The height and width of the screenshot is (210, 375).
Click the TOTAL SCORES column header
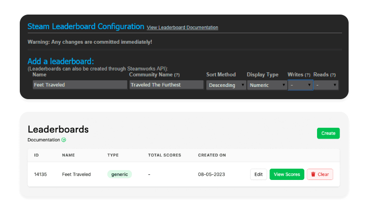pos(164,155)
